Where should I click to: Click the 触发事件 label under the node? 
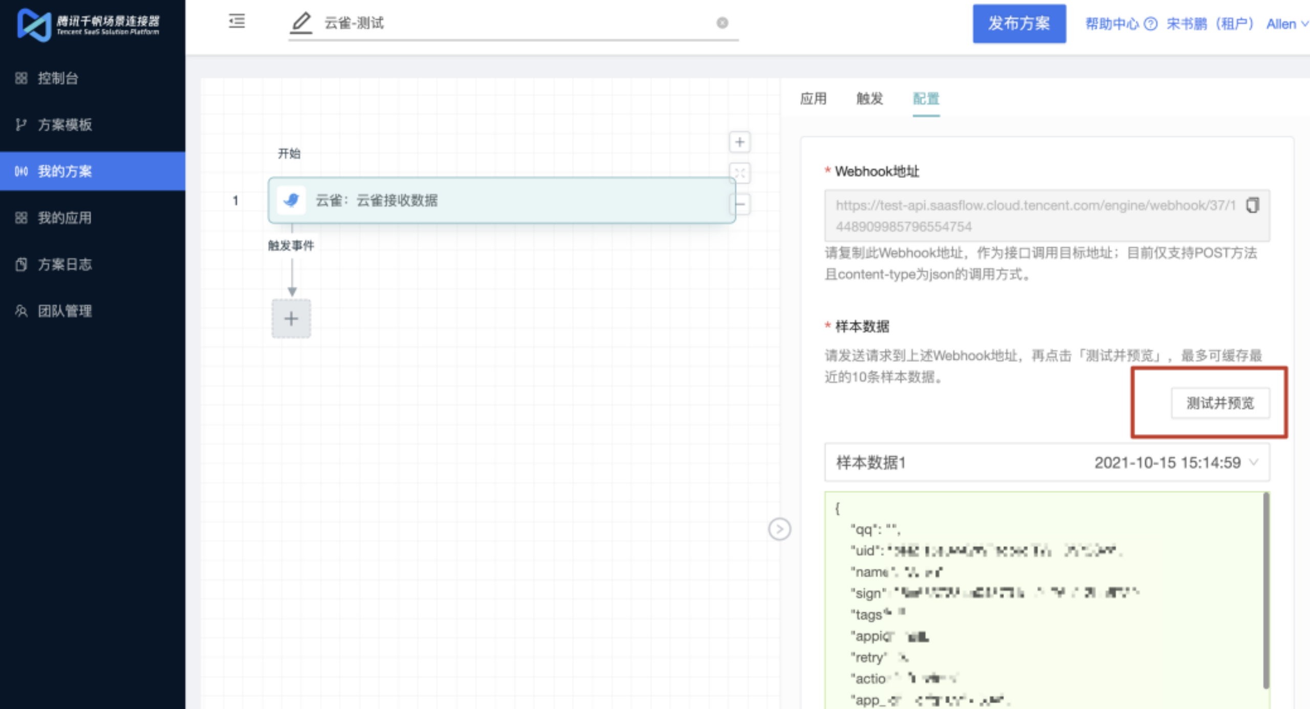[291, 246]
